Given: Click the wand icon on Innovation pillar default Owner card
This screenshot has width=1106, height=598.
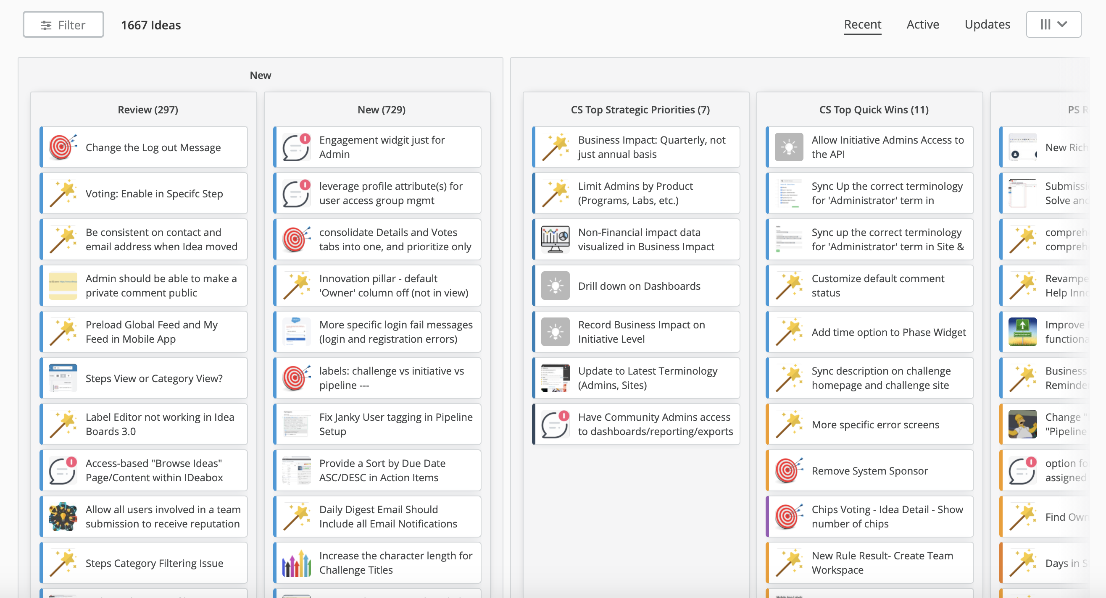Looking at the screenshot, I should pyautogui.click(x=296, y=286).
